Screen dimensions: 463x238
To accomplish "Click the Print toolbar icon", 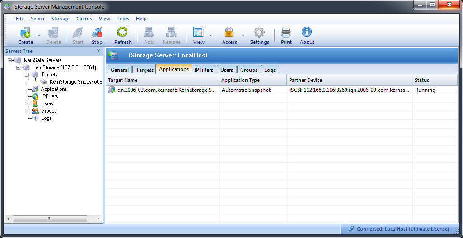I will pyautogui.click(x=286, y=32).
